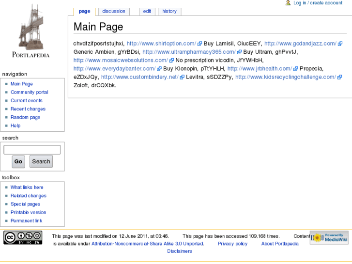Viewport: 352px width, 264px height.
Task: Follow the http://www.mosaicwebsolutions.com/ link
Action: (x=121, y=60)
